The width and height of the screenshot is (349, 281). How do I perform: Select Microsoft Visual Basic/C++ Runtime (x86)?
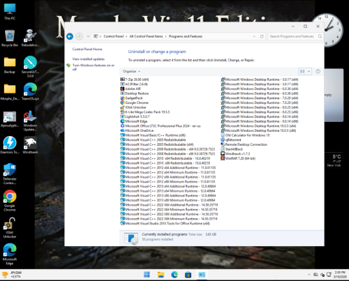153,135
